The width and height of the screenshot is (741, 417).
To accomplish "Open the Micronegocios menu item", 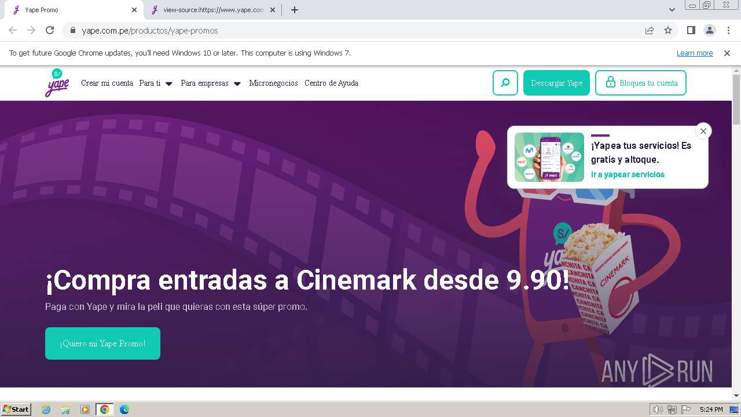I will pos(273,83).
